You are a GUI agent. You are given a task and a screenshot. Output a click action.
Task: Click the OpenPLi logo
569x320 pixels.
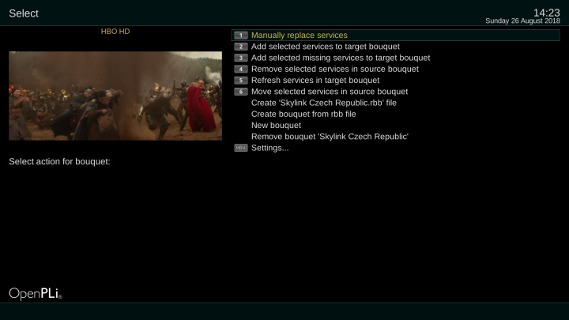click(36, 293)
